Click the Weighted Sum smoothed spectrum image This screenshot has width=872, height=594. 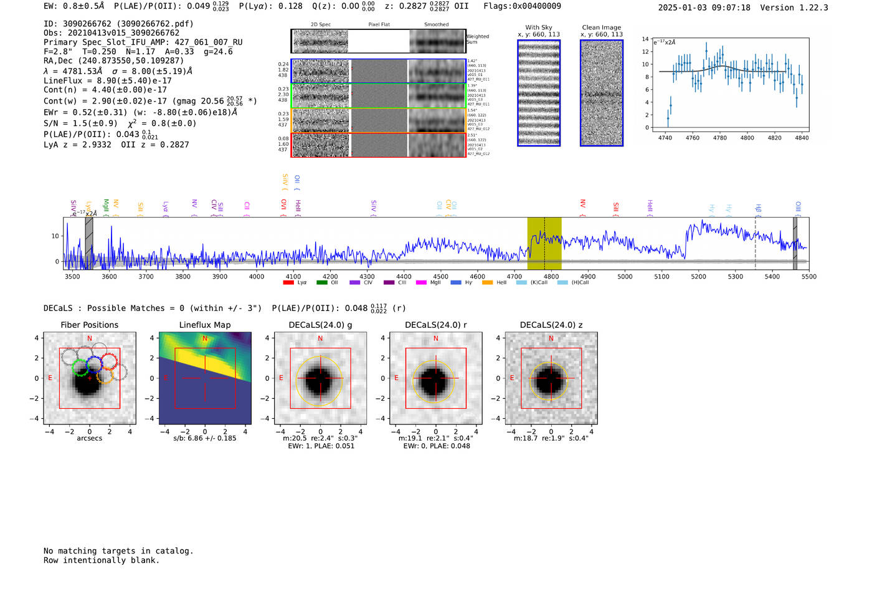pyautogui.click(x=437, y=41)
